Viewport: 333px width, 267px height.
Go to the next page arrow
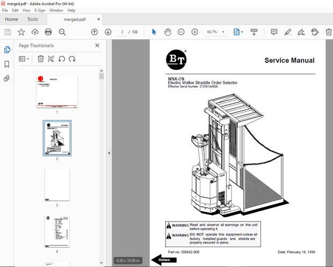pos(108,32)
